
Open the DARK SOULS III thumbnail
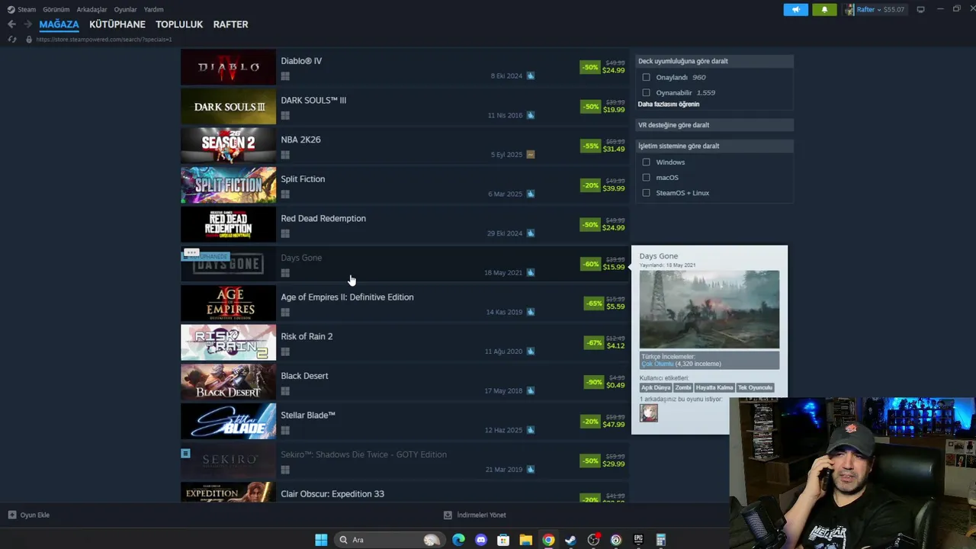(x=228, y=107)
